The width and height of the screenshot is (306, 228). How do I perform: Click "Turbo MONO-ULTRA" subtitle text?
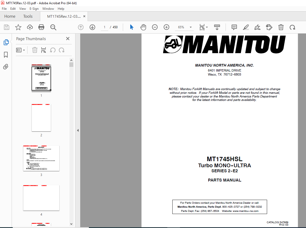[x=224, y=165]
